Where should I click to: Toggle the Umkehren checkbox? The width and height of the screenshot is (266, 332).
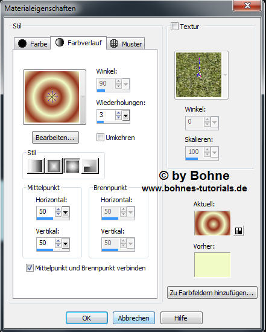(100, 138)
